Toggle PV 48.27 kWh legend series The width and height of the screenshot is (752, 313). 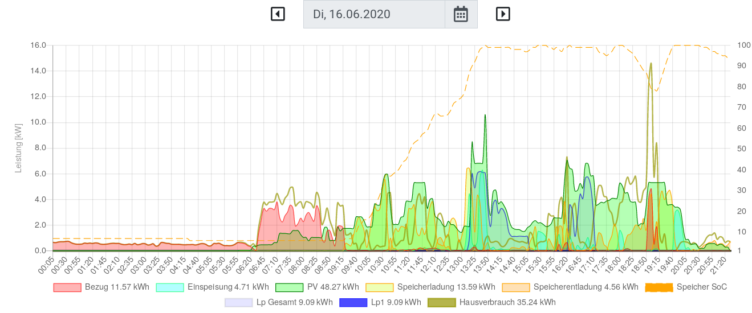(317, 287)
